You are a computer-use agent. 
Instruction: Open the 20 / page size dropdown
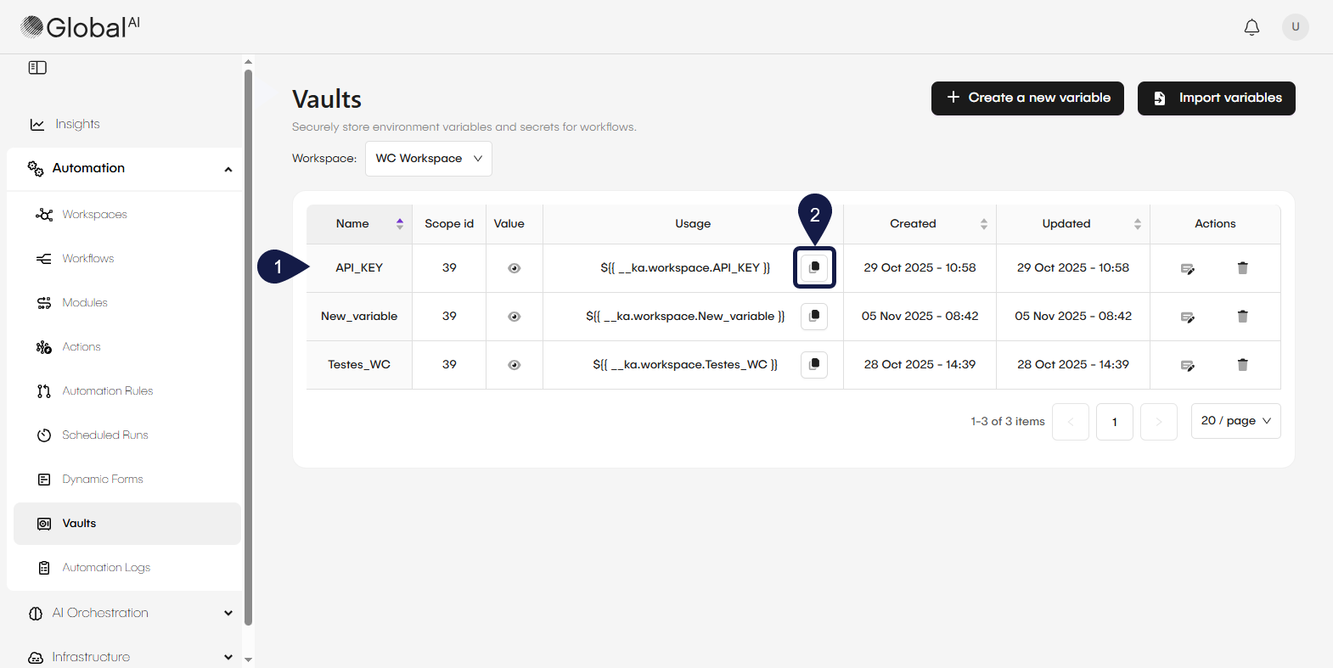click(1235, 421)
